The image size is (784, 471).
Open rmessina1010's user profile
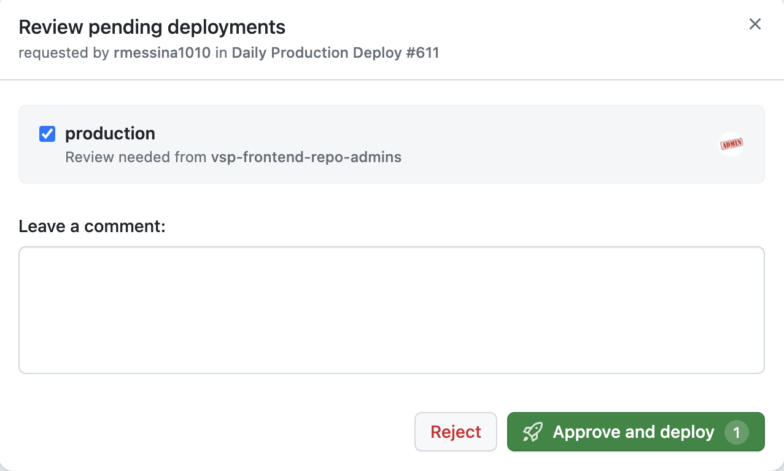161,53
